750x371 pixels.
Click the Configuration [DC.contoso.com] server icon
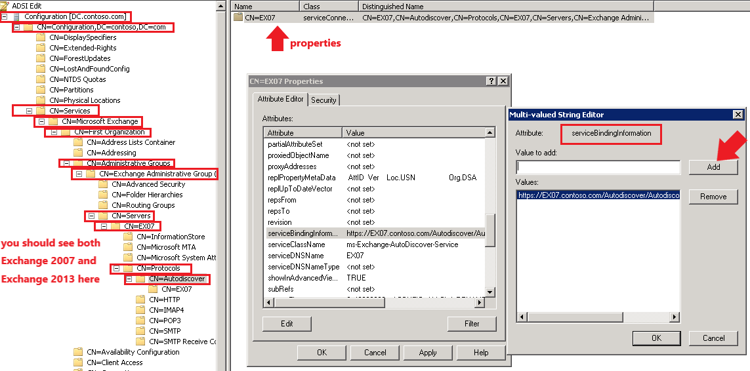pyautogui.click(x=17, y=17)
